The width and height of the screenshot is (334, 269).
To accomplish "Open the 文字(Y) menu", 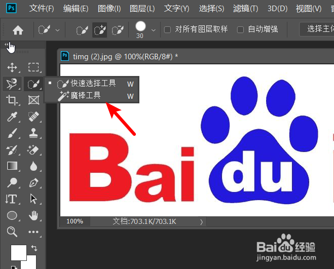I will 176,9.
